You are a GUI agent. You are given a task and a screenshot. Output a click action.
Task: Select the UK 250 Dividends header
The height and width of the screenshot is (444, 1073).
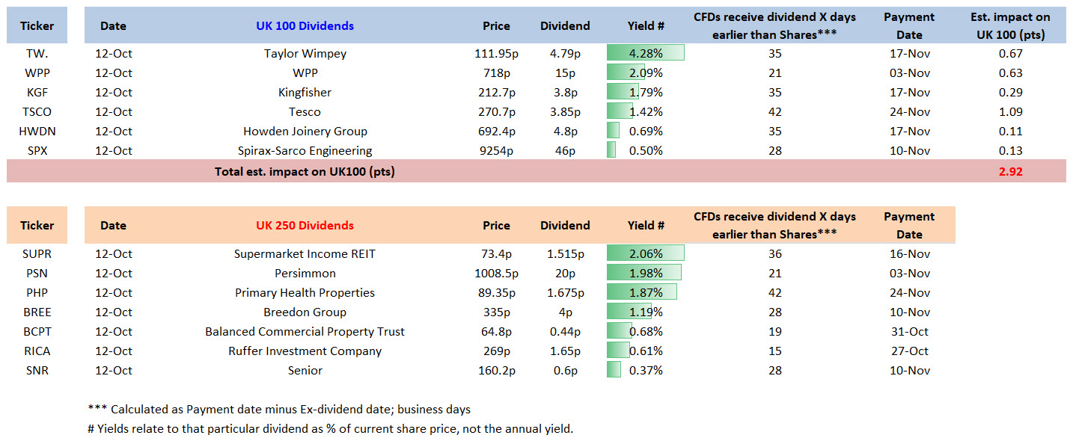(x=305, y=226)
